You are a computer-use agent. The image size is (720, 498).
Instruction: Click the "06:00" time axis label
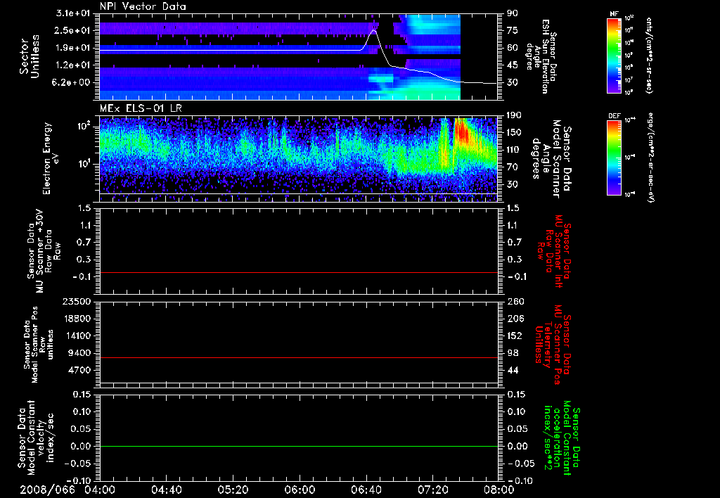pos(300,490)
